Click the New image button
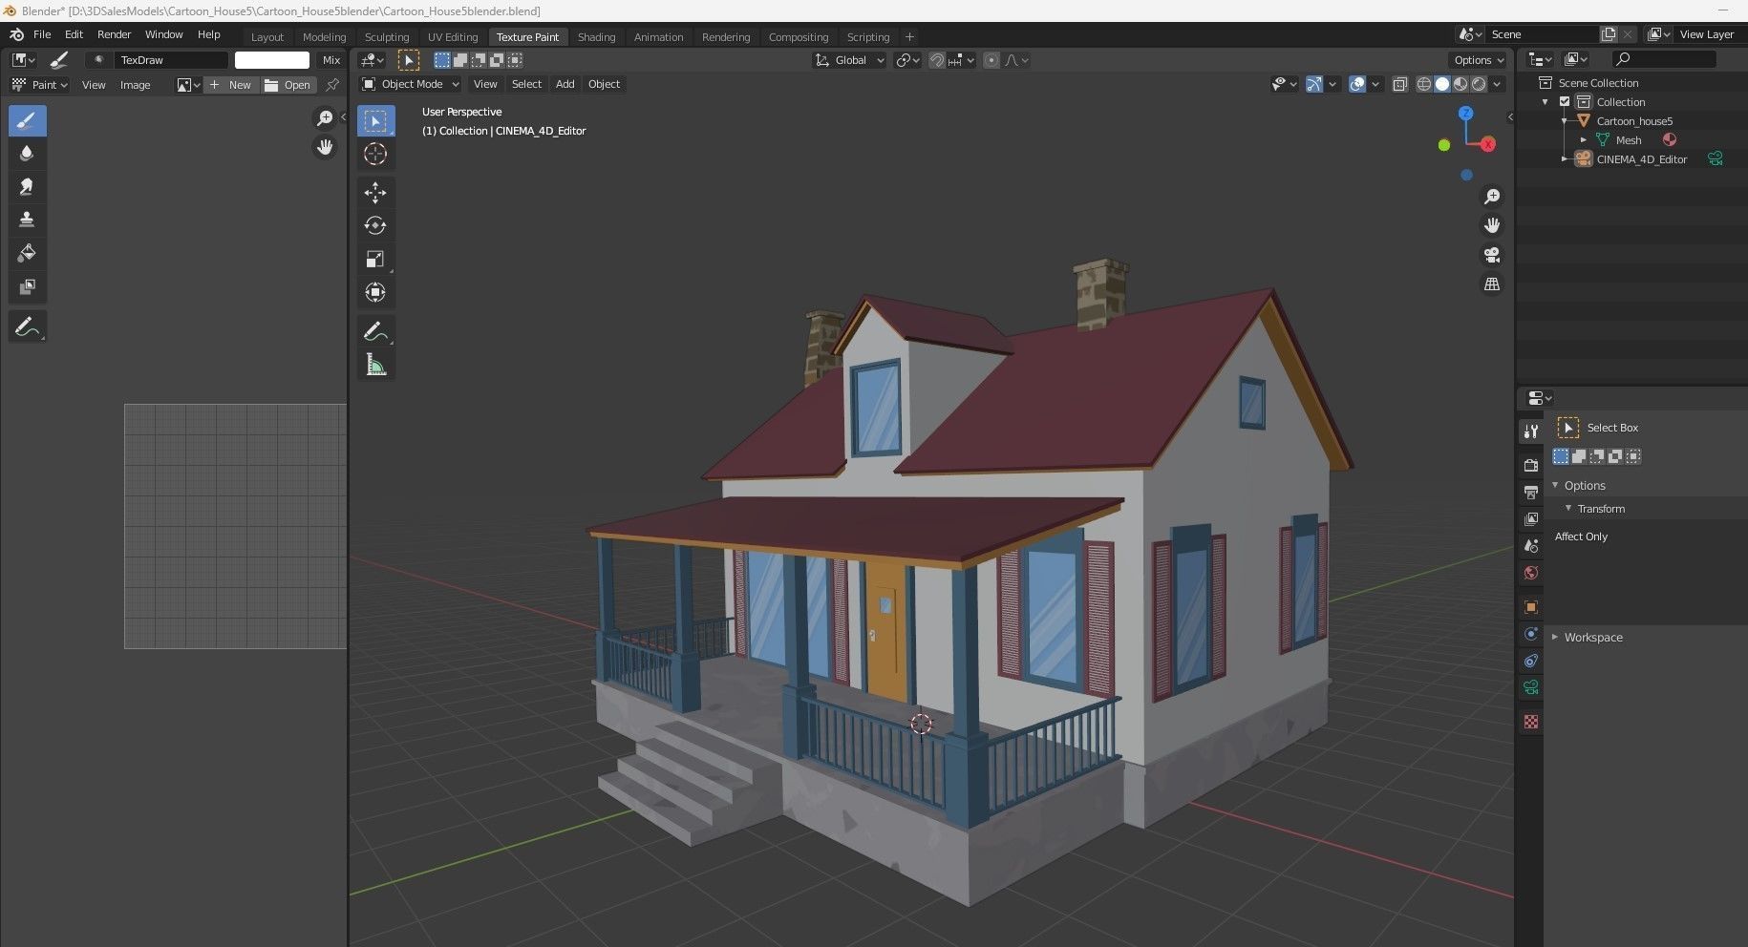The image size is (1748, 947). coord(230,85)
